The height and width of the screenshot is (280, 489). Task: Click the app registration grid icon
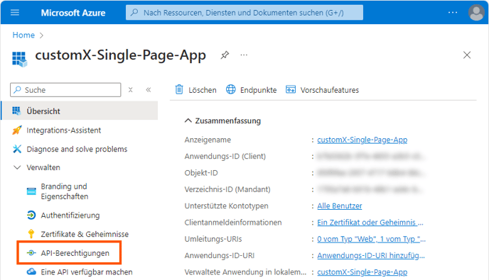coord(19,59)
